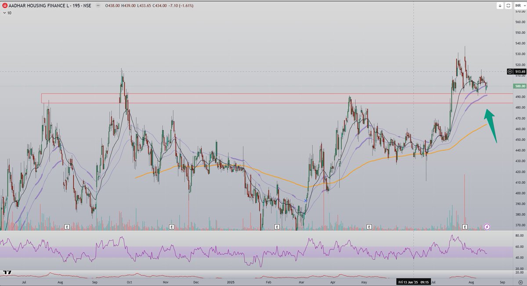Image resolution: width=527 pixels, height=286 pixels.
Task: Click the purple lightning bolt icon on the time scale
Action: click(x=487, y=227)
